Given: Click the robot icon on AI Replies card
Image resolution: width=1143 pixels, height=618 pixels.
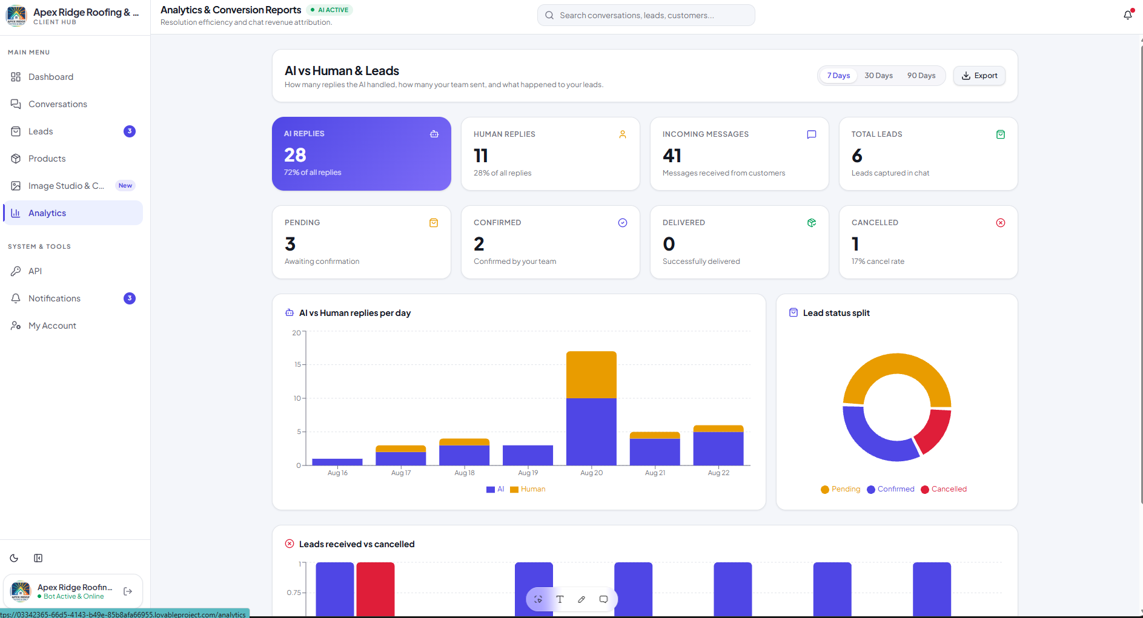Looking at the screenshot, I should tap(434, 134).
